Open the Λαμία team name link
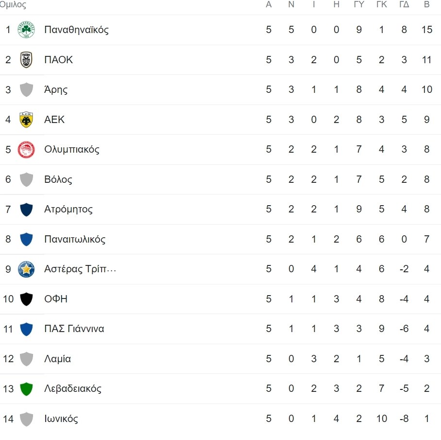The width and height of the screenshot is (441, 440). 58,359
